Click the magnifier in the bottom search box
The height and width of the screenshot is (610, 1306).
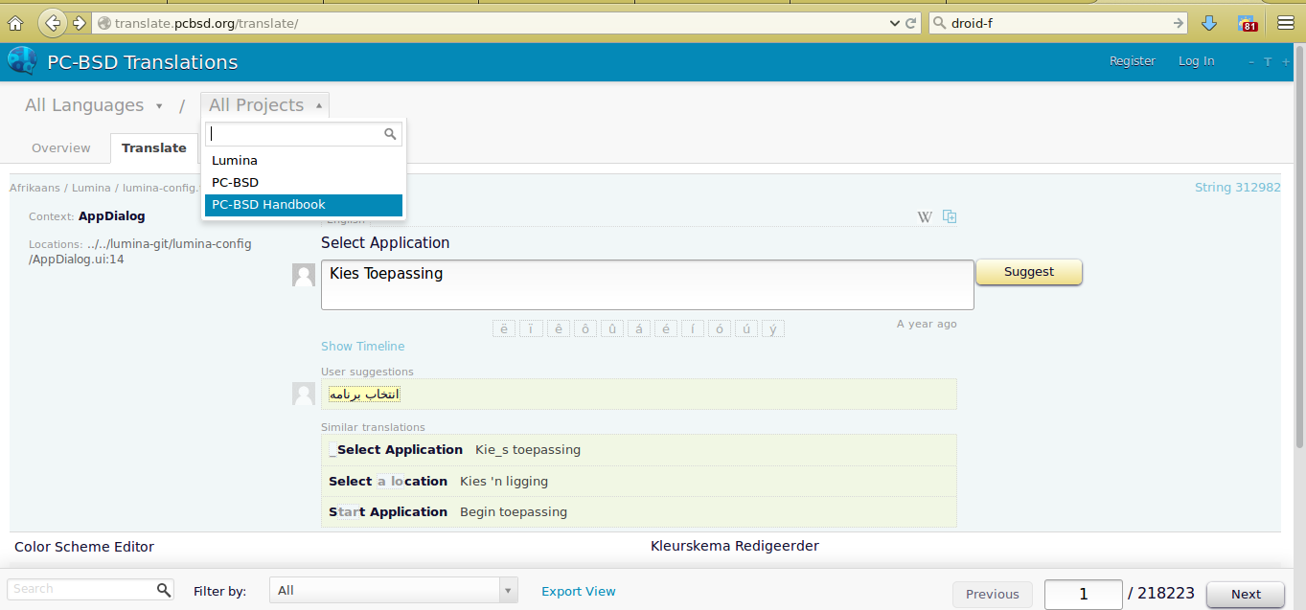(x=164, y=590)
